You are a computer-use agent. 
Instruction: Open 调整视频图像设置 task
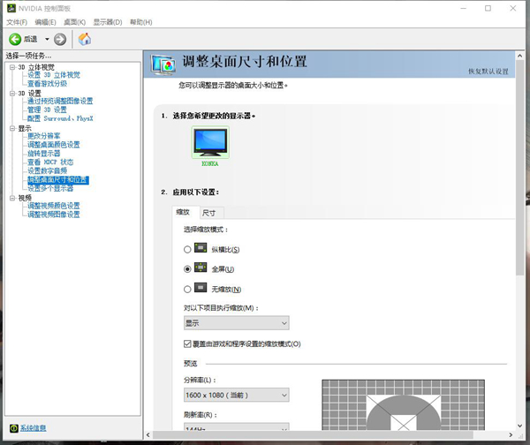pyautogui.click(x=53, y=215)
